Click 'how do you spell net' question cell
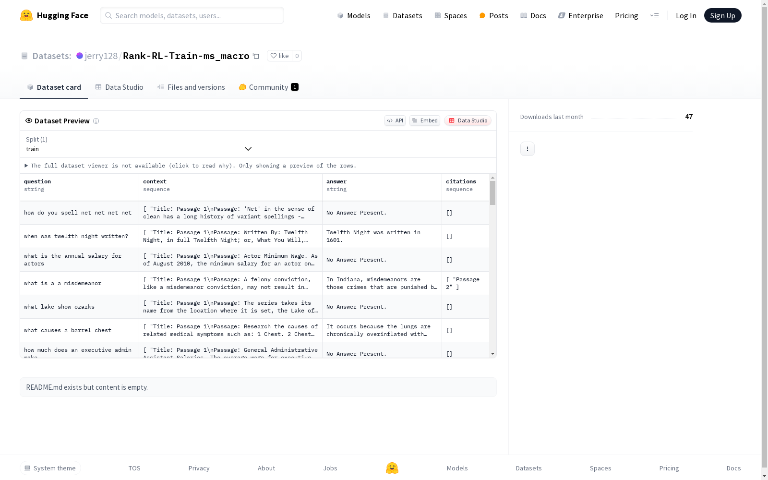768x480 pixels. pyautogui.click(x=80, y=213)
